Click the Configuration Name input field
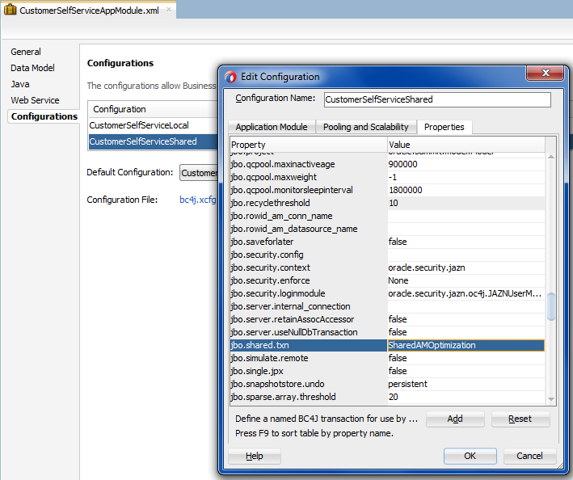573x480 pixels. click(x=437, y=99)
